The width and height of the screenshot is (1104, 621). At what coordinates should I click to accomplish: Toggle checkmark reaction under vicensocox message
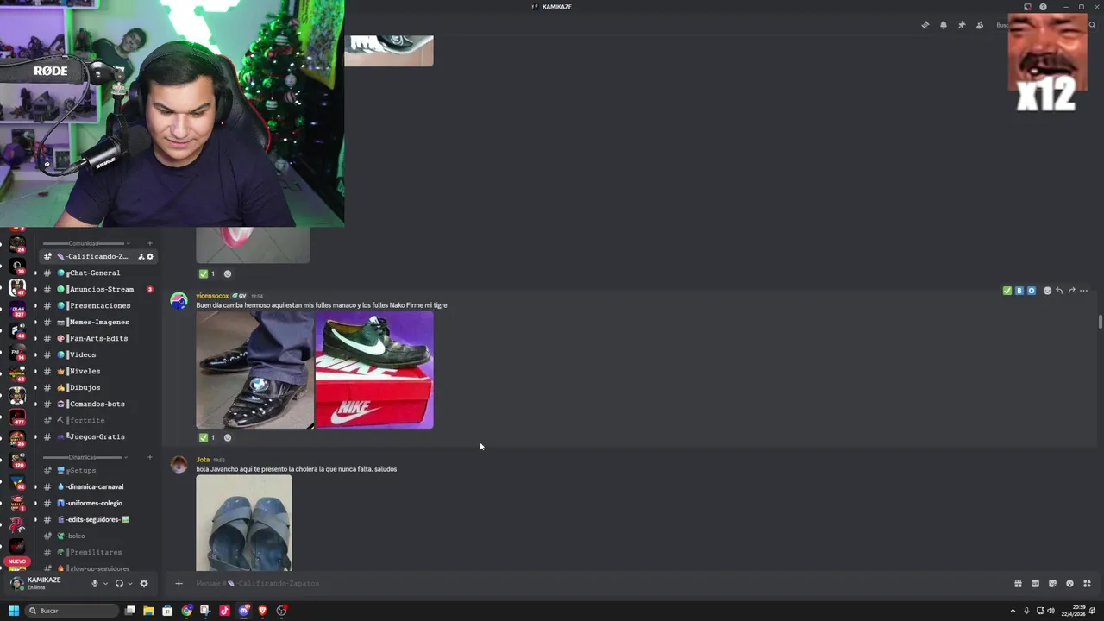(x=208, y=437)
